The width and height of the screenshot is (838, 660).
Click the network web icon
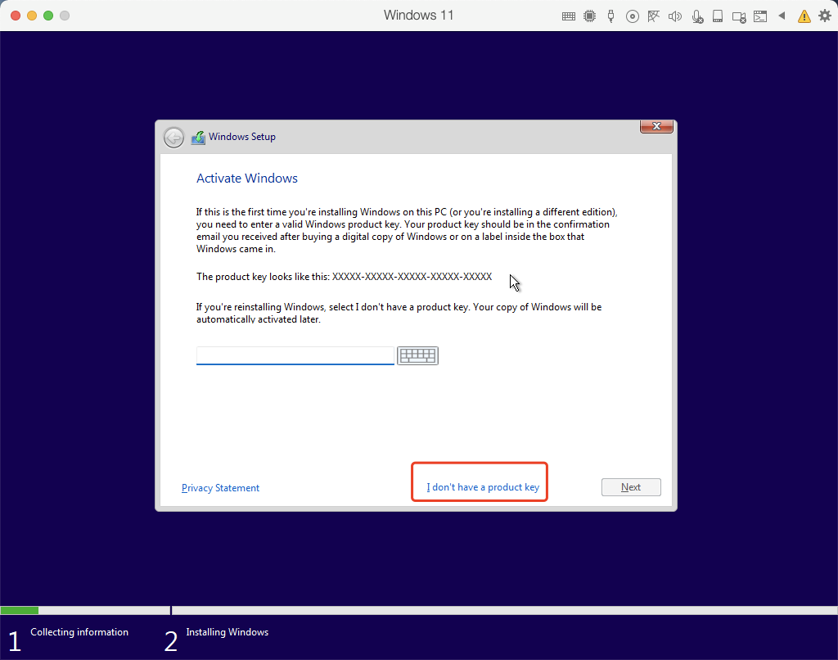tap(653, 16)
